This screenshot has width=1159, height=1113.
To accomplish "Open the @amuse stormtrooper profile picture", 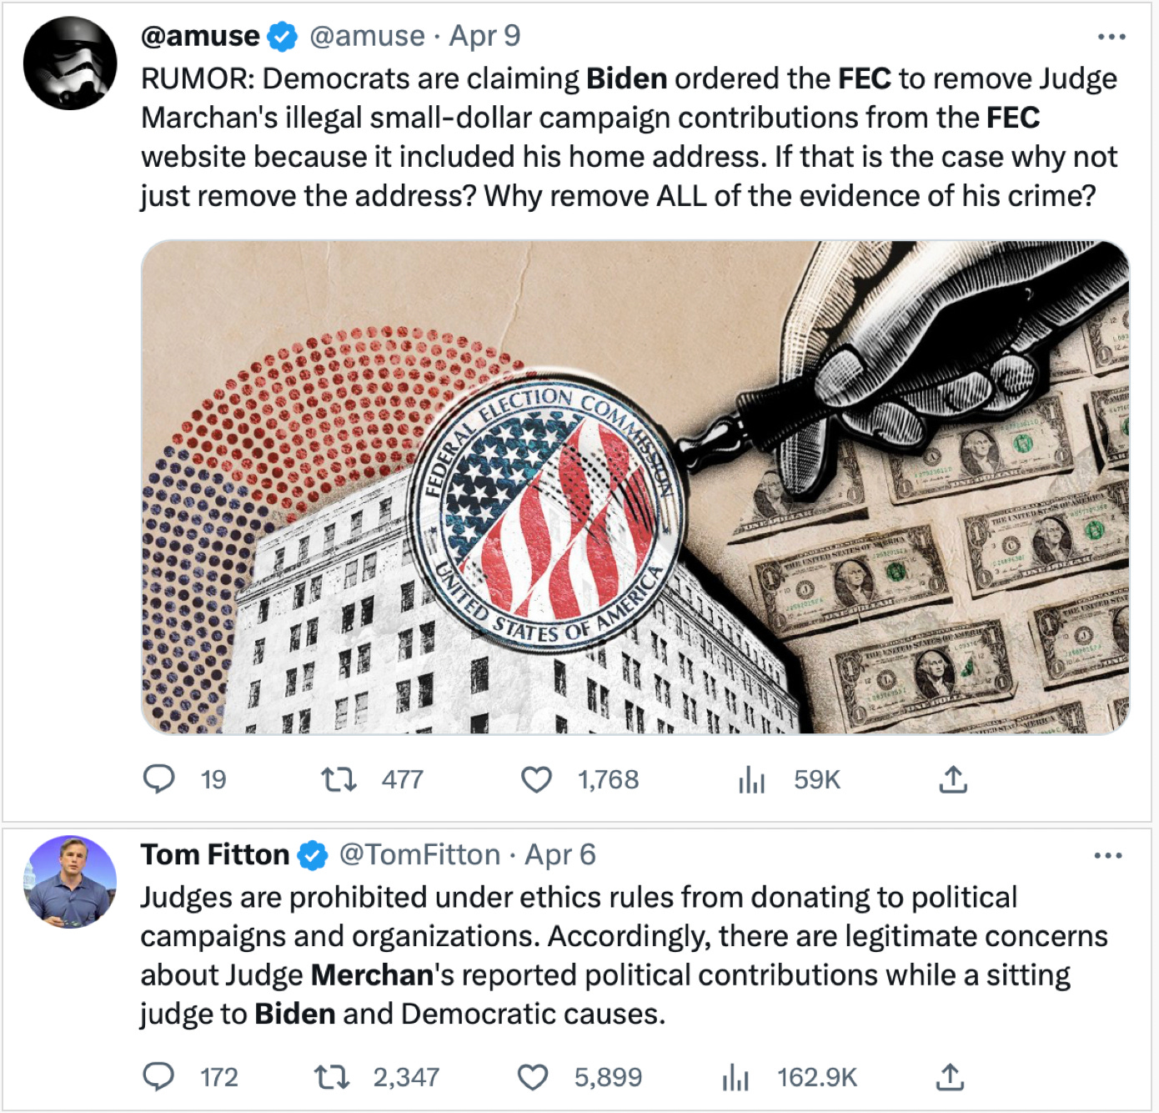I will (70, 63).
